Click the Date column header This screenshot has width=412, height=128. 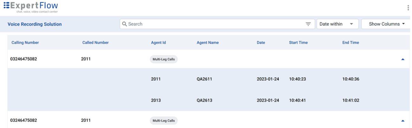[x=261, y=42]
